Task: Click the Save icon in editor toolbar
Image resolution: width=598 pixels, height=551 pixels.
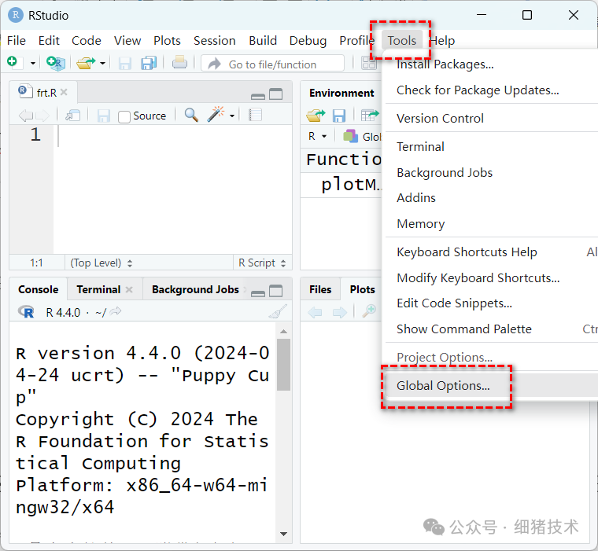Action: (103, 116)
